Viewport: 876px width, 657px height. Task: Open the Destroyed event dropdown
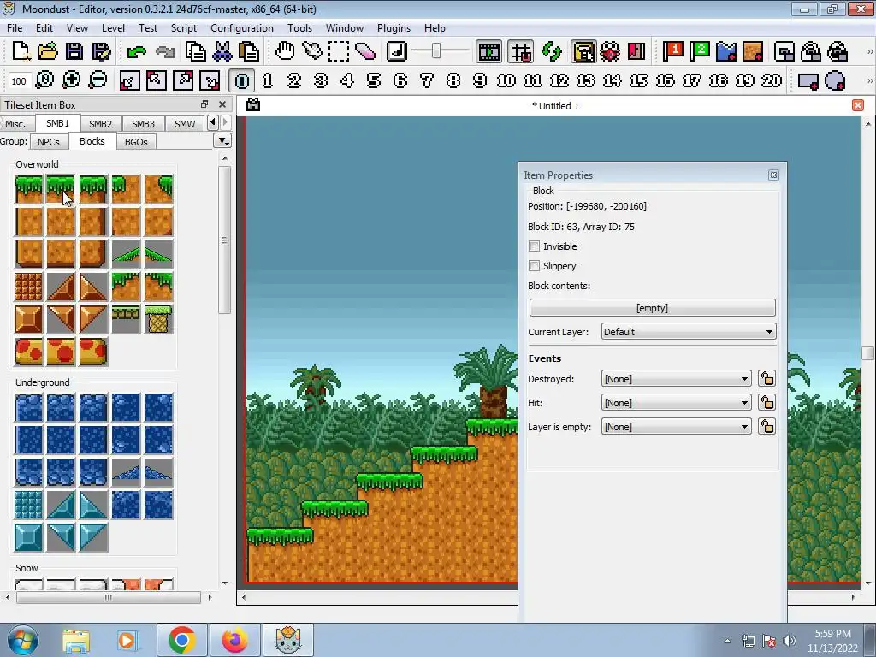[x=676, y=379]
